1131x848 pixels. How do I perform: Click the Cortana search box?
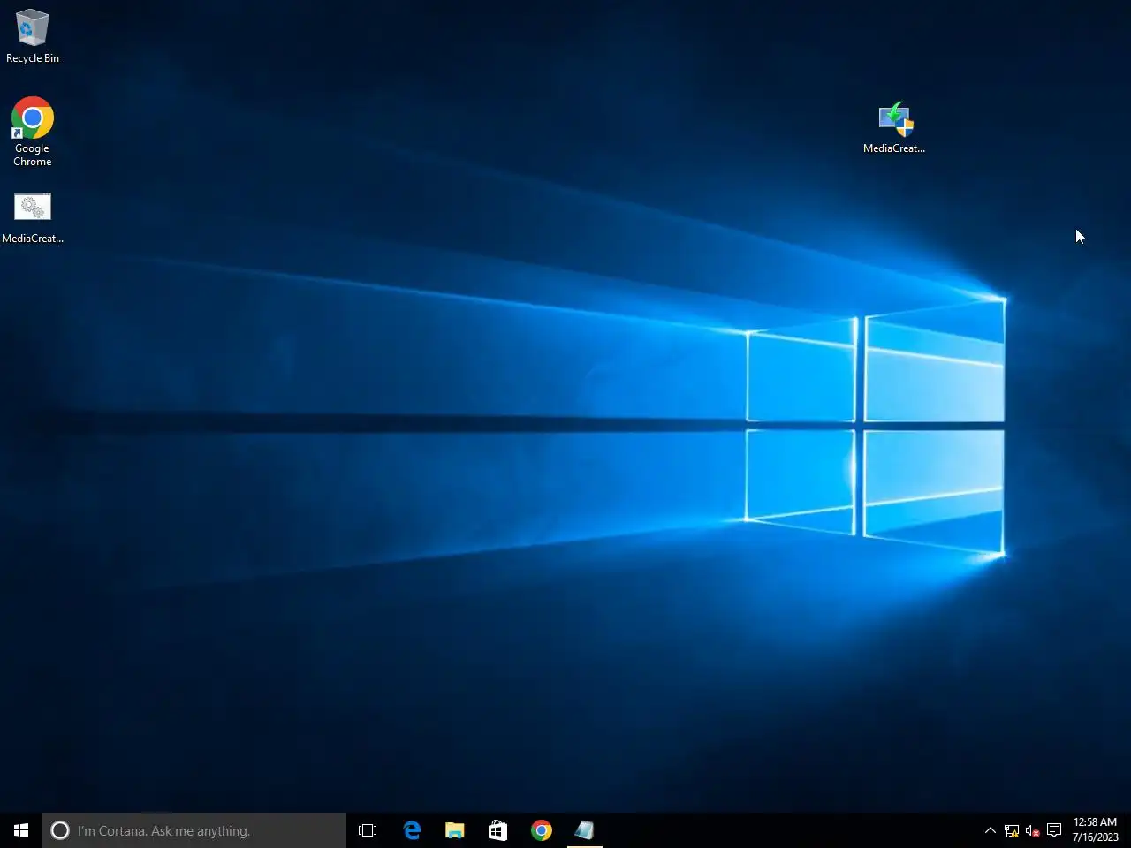pyautogui.click(x=194, y=830)
